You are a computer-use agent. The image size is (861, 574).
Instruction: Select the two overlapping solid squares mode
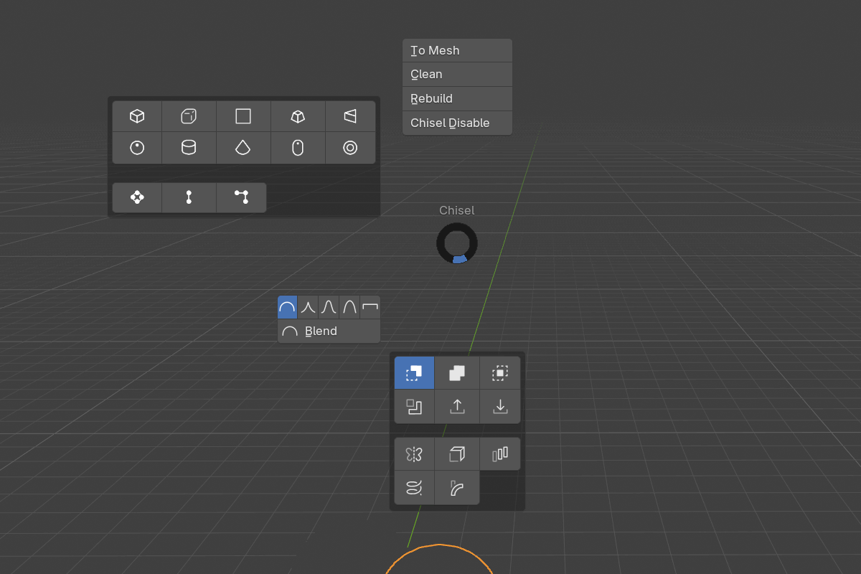457,373
